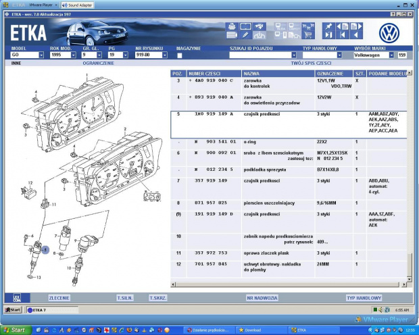
Task: Click the printer icon in ETKA toolbar
Action: click(x=232, y=26)
